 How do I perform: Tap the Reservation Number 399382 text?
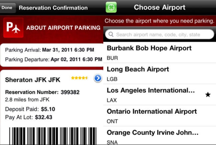[x=42, y=92]
